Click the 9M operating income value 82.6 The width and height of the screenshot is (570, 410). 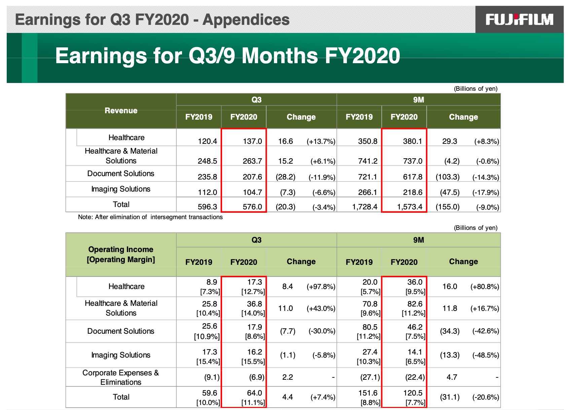pos(415,304)
